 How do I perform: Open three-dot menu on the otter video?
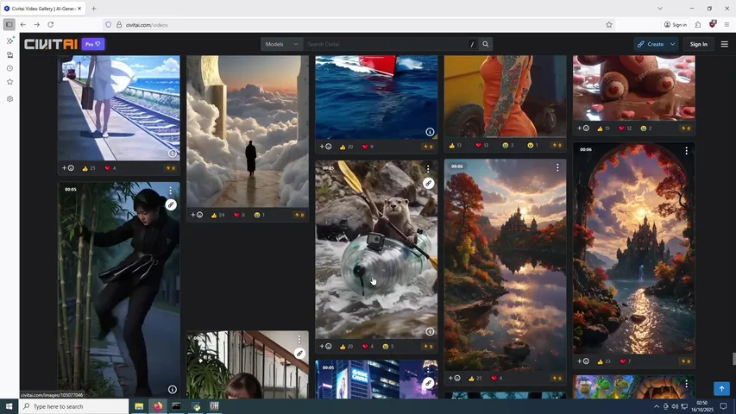tap(428, 168)
